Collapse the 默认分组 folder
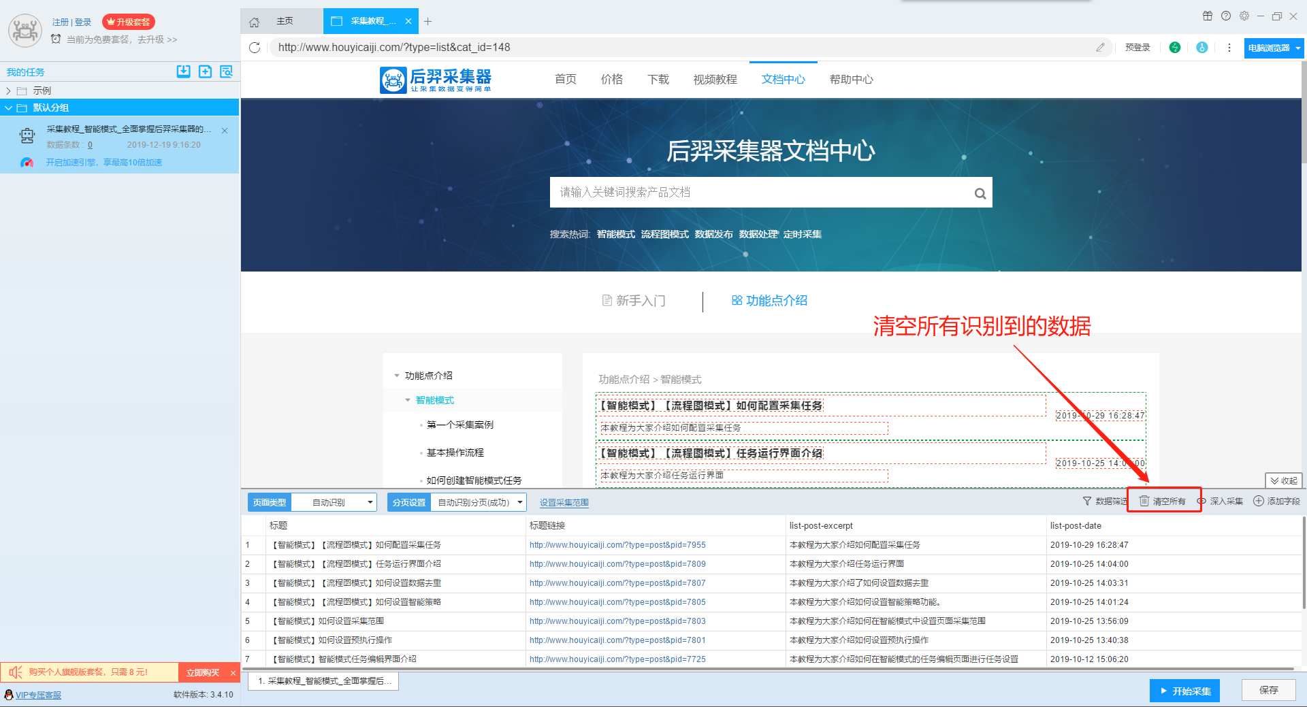 [8, 108]
